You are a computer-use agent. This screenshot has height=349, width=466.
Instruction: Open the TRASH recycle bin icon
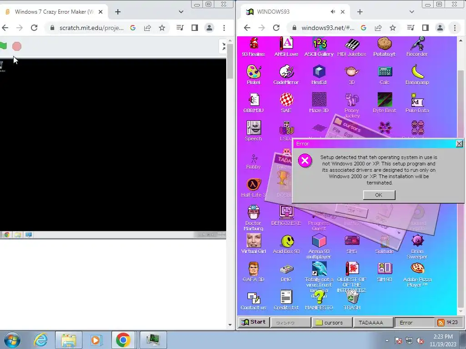[352, 300]
